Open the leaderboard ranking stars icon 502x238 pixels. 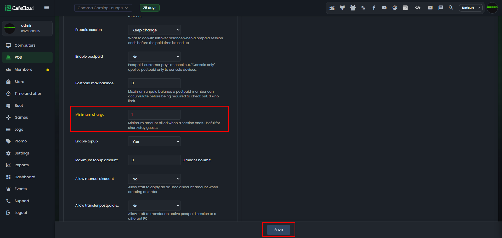click(332, 8)
